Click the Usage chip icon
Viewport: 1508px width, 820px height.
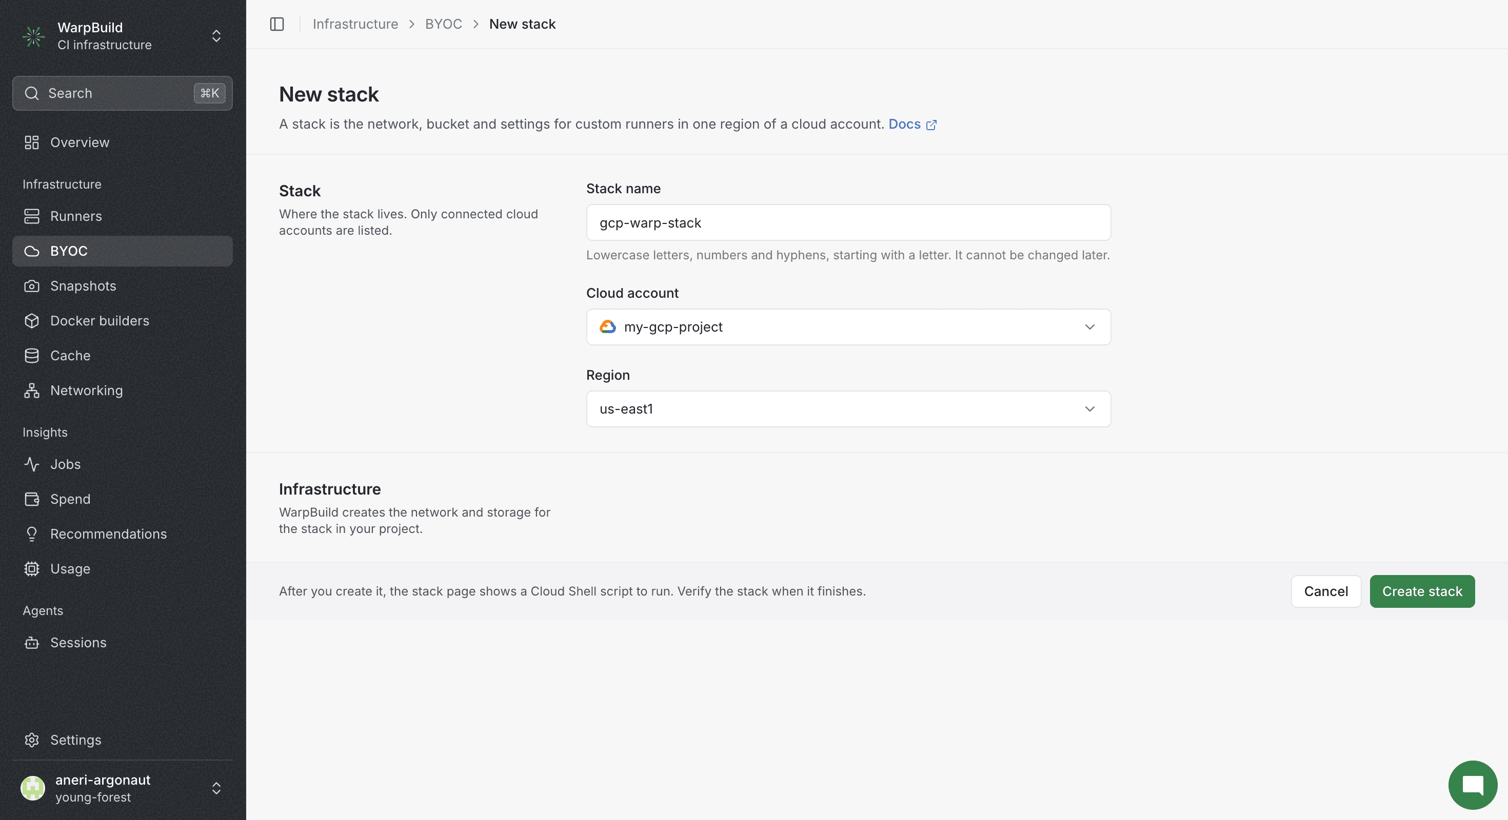tap(32, 568)
